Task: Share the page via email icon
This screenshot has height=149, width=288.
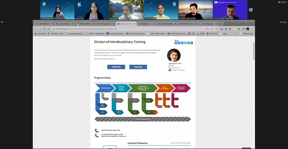Action: tap(176, 43)
